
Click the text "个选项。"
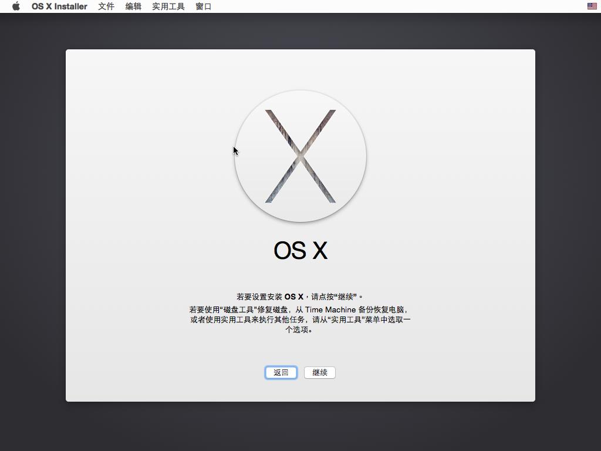(x=300, y=329)
